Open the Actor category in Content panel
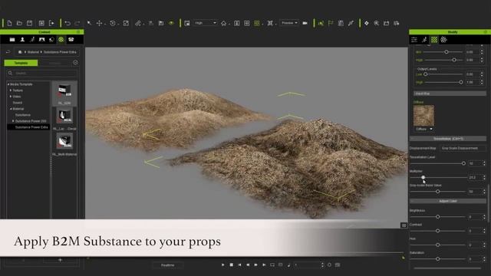Image resolution: width=491 pixels, height=276 pixels. [x=22, y=40]
